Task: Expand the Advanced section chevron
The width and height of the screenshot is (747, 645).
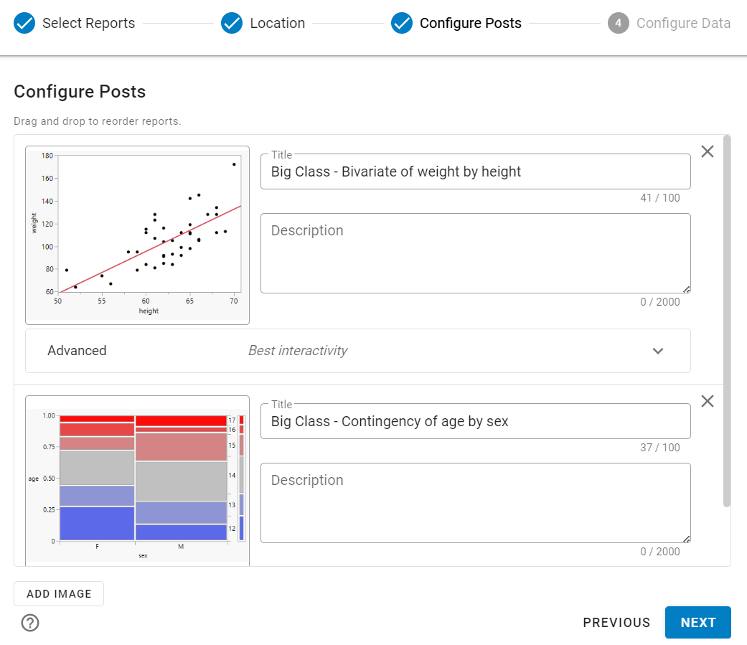Action: click(658, 351)
